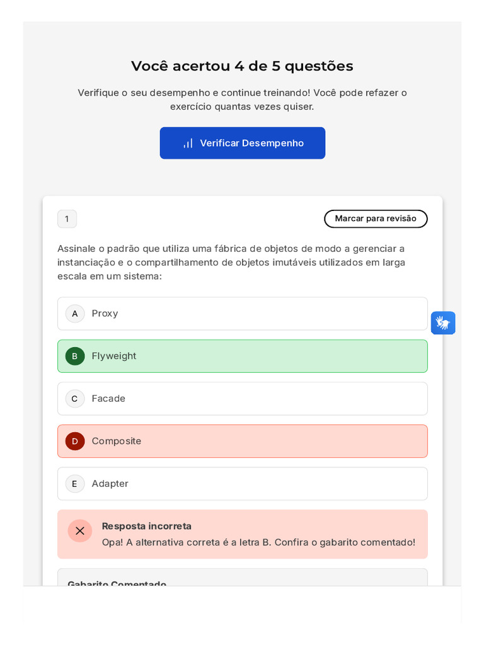Click the sign language accessibility icon
The height and width of the screenshot is (645, 484).
click(443, 323)
